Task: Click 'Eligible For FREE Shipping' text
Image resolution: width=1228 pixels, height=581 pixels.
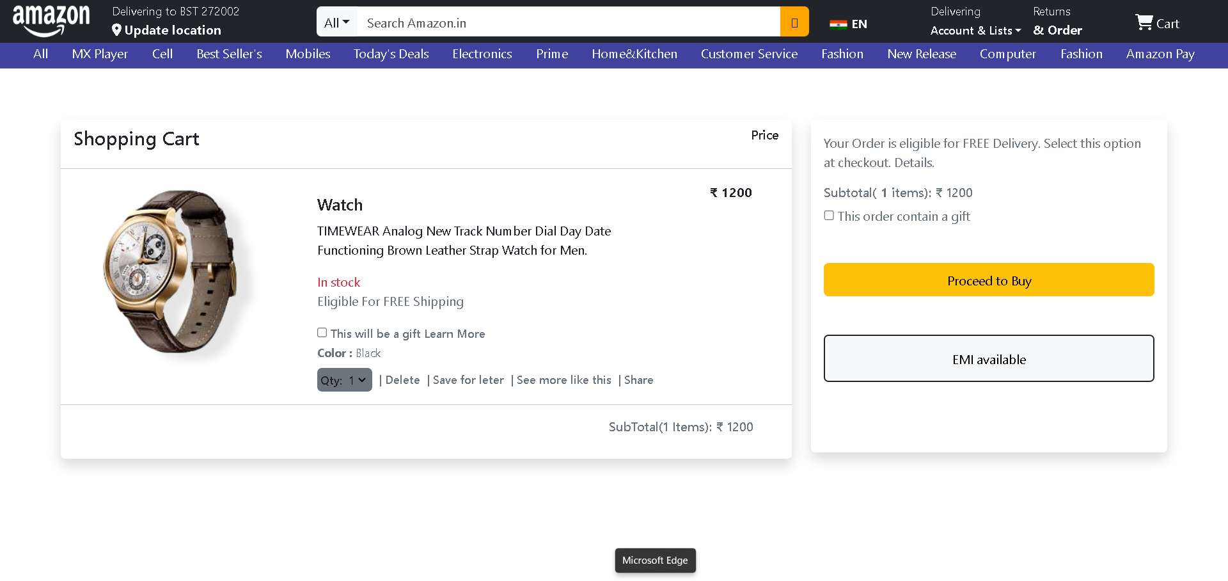Action: [390, 301]
